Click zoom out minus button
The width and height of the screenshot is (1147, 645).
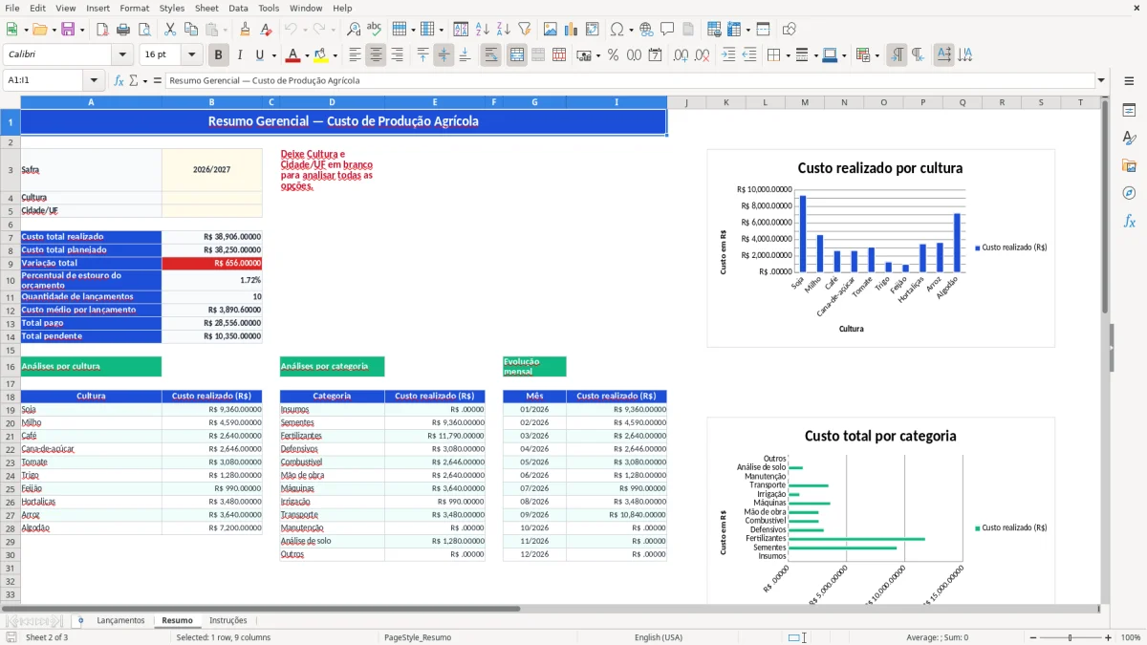pyautogui.click(x=1031, y=637)
